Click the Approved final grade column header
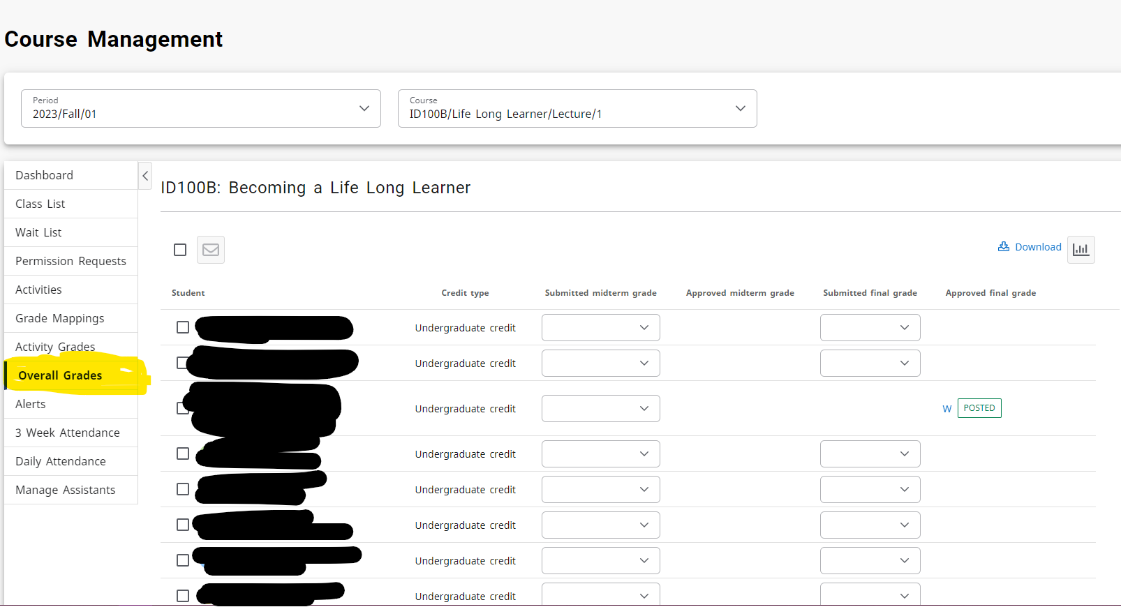 (990, 293)
